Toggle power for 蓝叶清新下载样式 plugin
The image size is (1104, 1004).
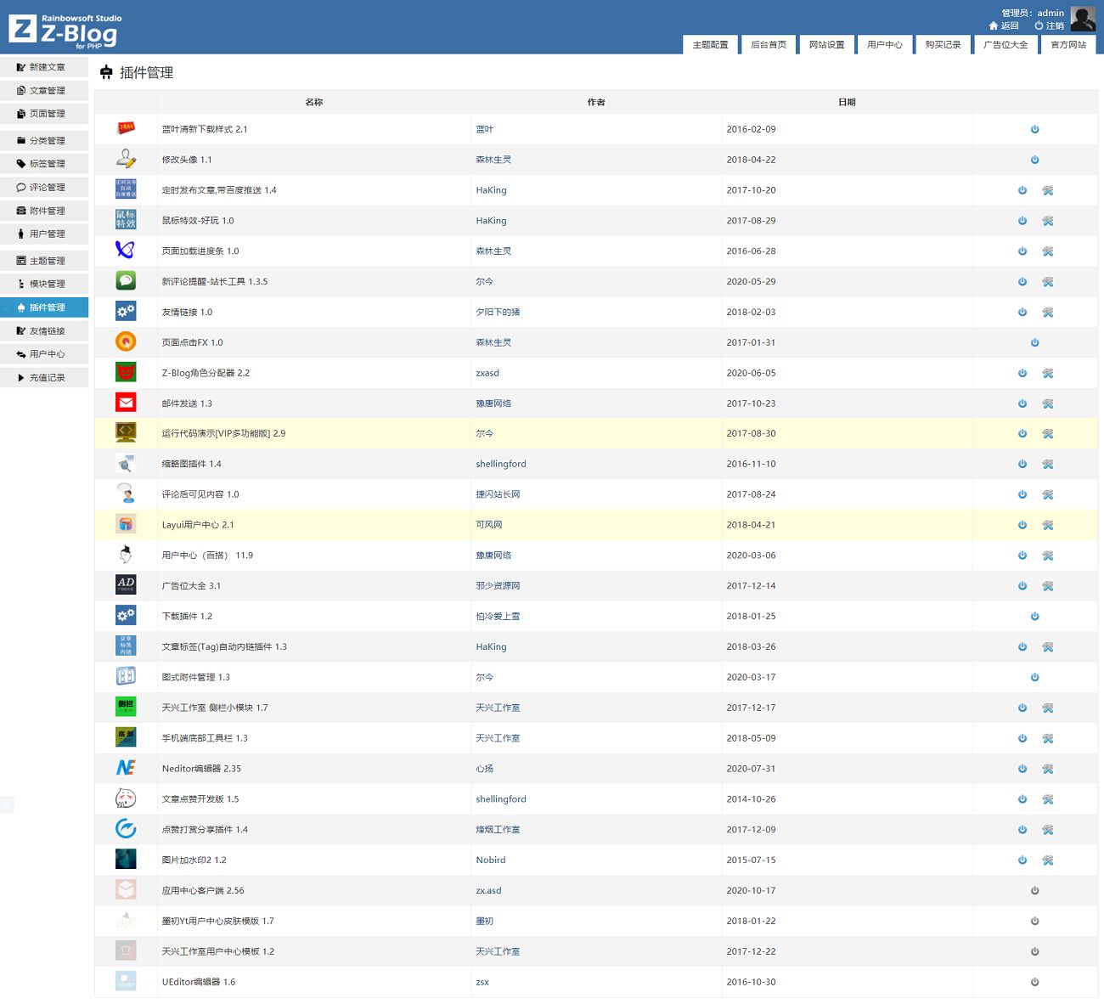point(1034,129)
